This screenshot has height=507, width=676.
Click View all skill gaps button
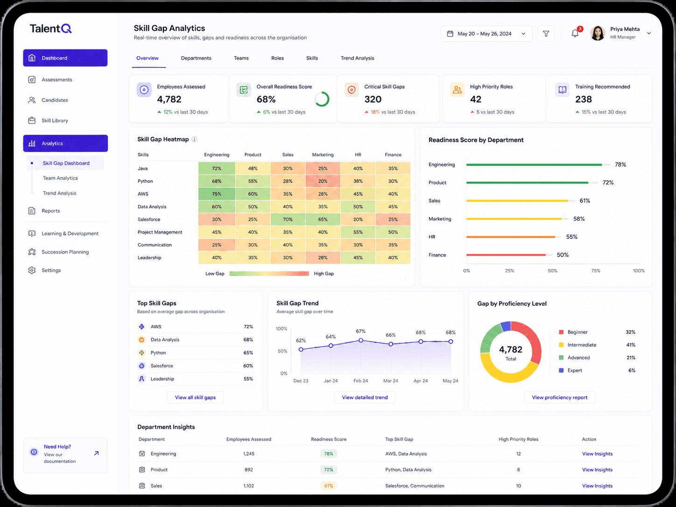click(x=195, y=397)
